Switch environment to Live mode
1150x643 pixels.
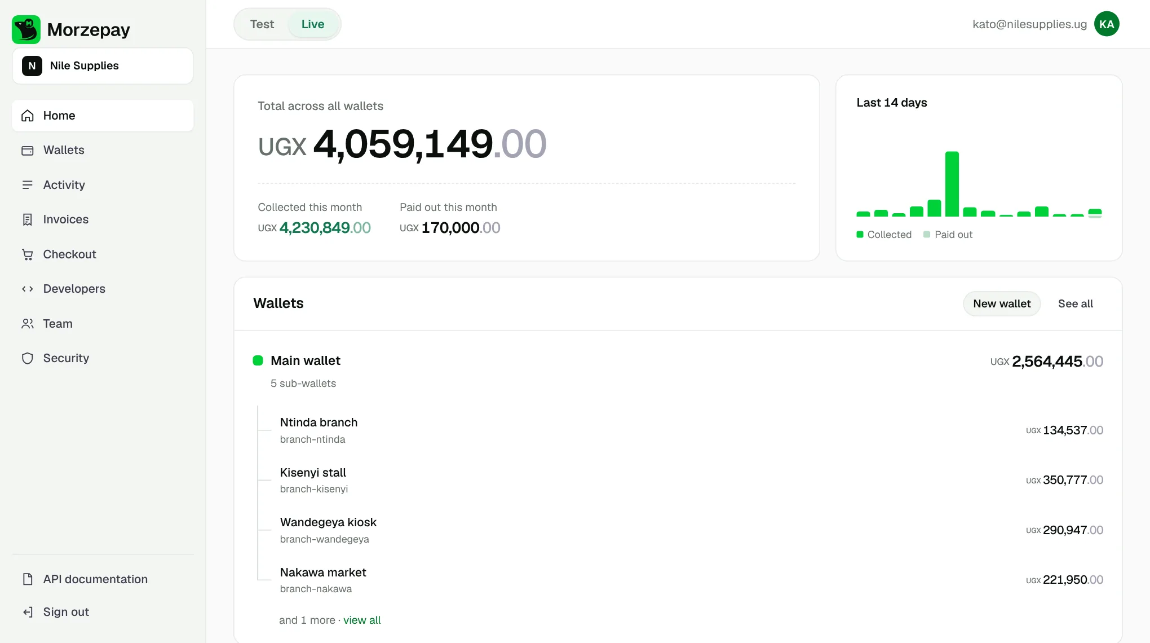pyautogui.click(x=313, y=24)
